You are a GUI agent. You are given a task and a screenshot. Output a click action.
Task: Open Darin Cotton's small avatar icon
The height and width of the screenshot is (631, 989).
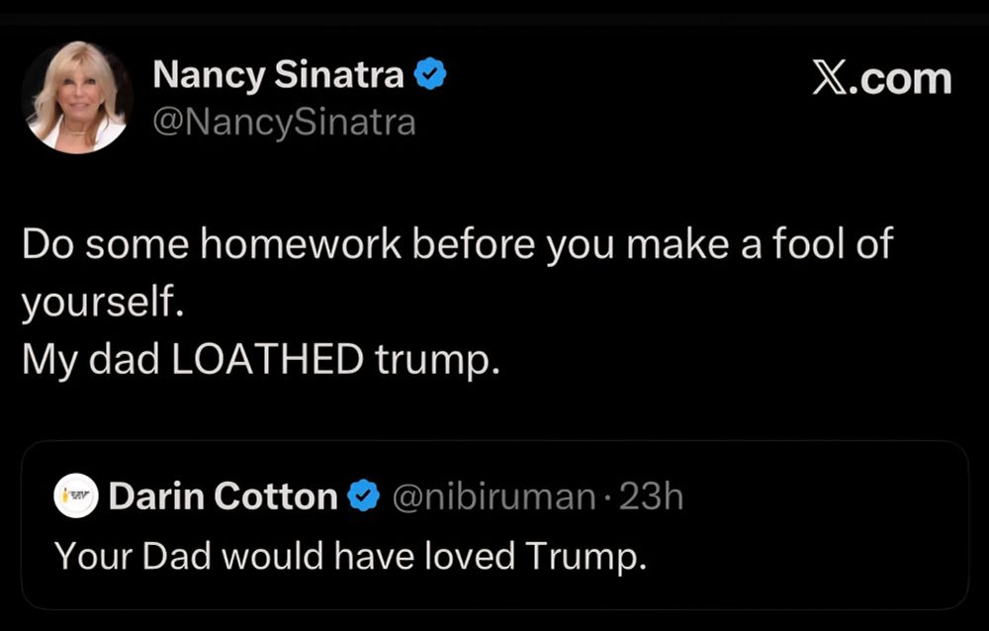tap(76, 496)
